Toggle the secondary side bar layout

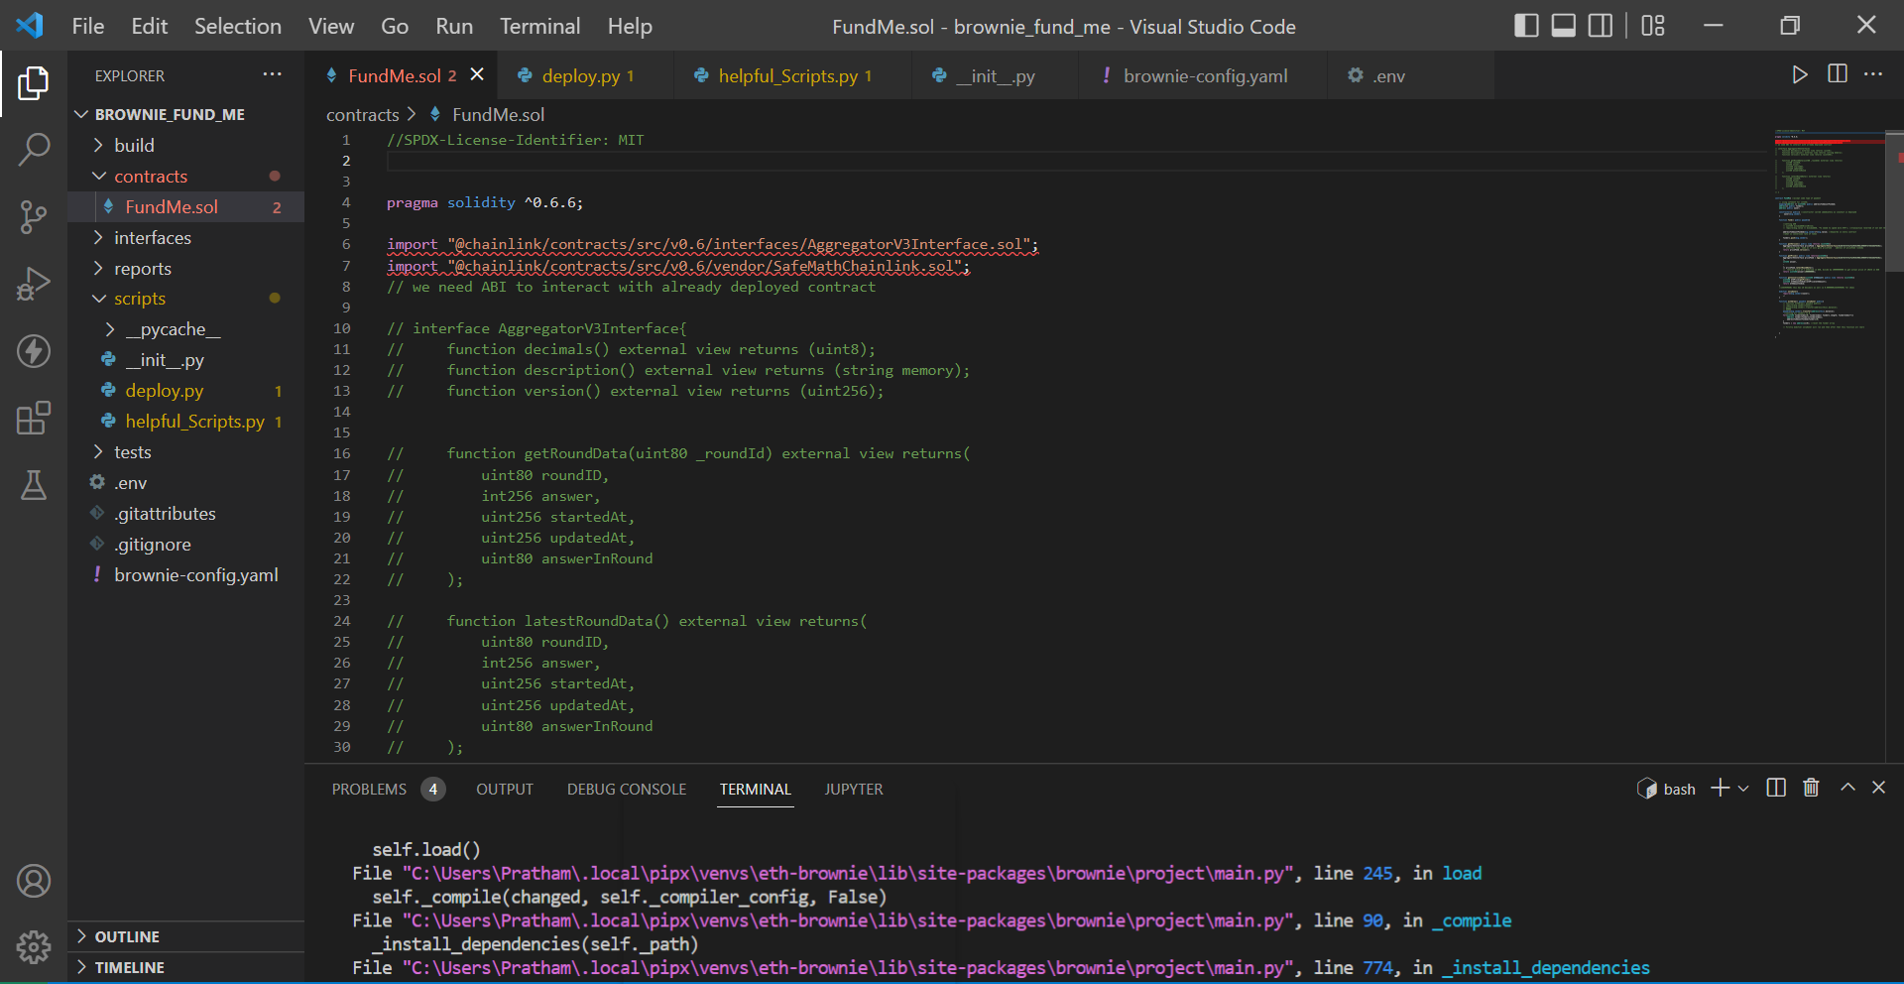(1601, 26)
